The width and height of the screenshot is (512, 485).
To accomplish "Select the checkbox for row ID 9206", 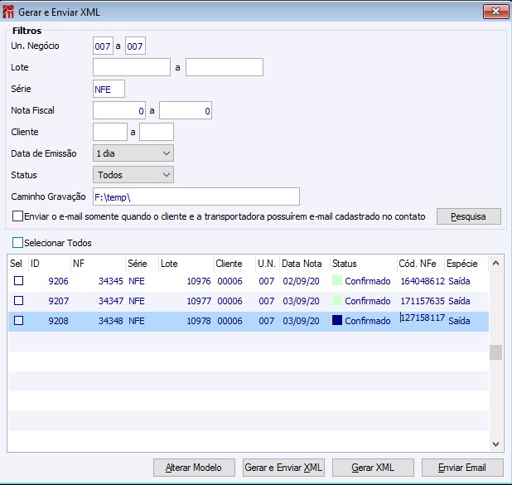I will coord(18,281).
